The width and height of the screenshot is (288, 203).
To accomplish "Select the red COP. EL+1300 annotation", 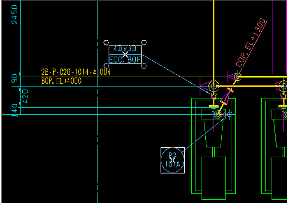I will [x=251, y=43].
